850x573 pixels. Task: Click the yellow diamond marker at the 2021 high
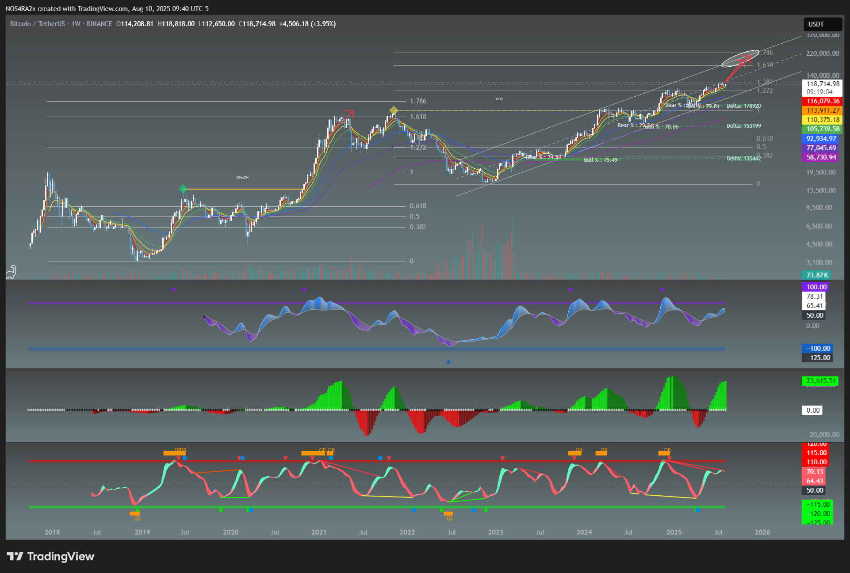click(394, 110)
